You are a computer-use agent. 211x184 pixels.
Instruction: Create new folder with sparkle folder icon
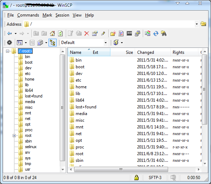[113, 33]
